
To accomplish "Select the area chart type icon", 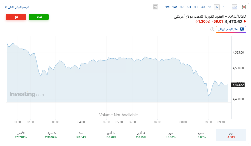I will click(x=234, y=7).
